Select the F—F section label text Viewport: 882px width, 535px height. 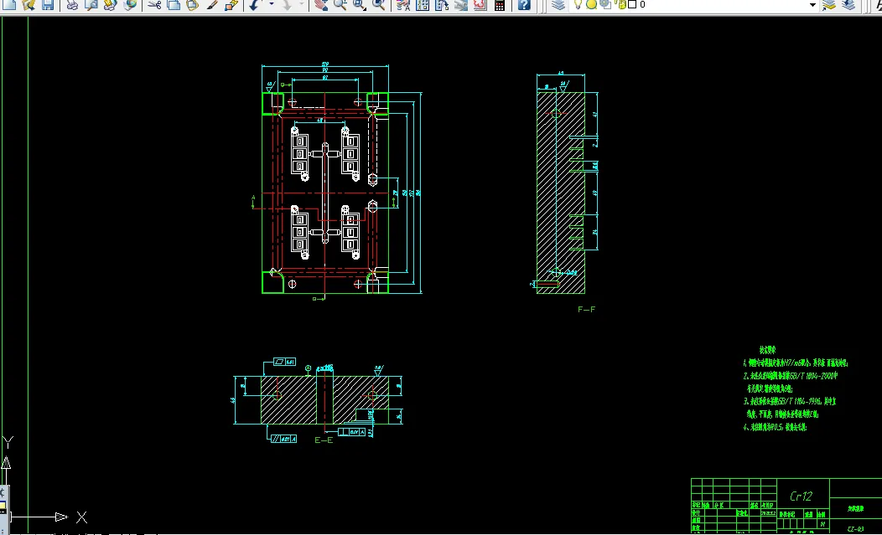587,309
